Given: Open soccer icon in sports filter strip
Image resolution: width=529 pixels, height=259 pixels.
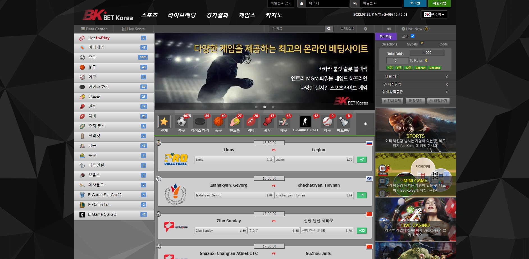Looking at the screenshot, I should click(x=182, y=122).
